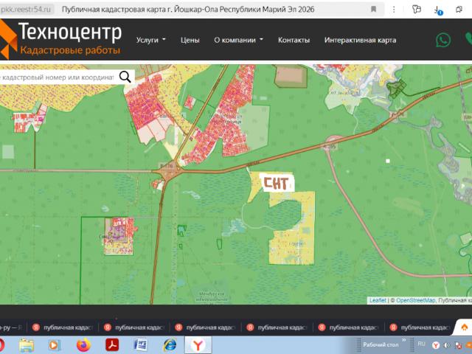This screenshot has height=354, width=472.
Task: Click the Рабочий стол taskbar toolbar
Action: 381,344
